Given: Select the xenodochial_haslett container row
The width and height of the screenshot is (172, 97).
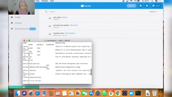Looking at the screenshot, I should coord(101,26).
